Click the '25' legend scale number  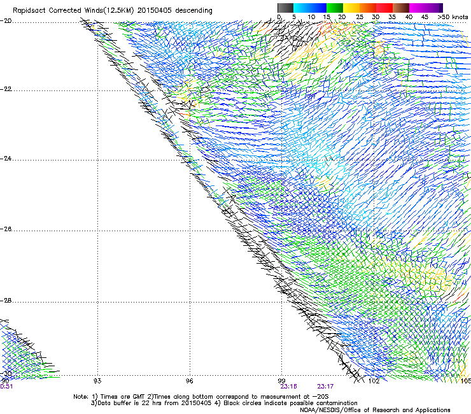360,17
